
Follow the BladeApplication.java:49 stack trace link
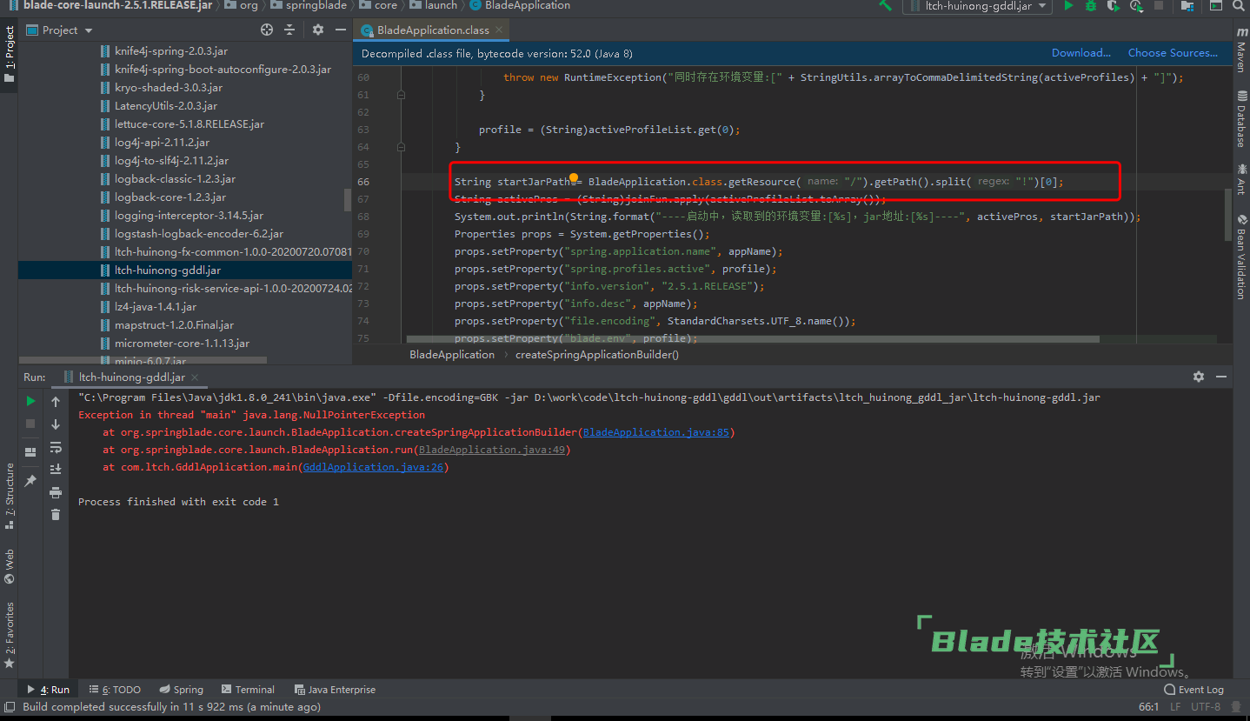pyautogui.click(x=493, y=450)
